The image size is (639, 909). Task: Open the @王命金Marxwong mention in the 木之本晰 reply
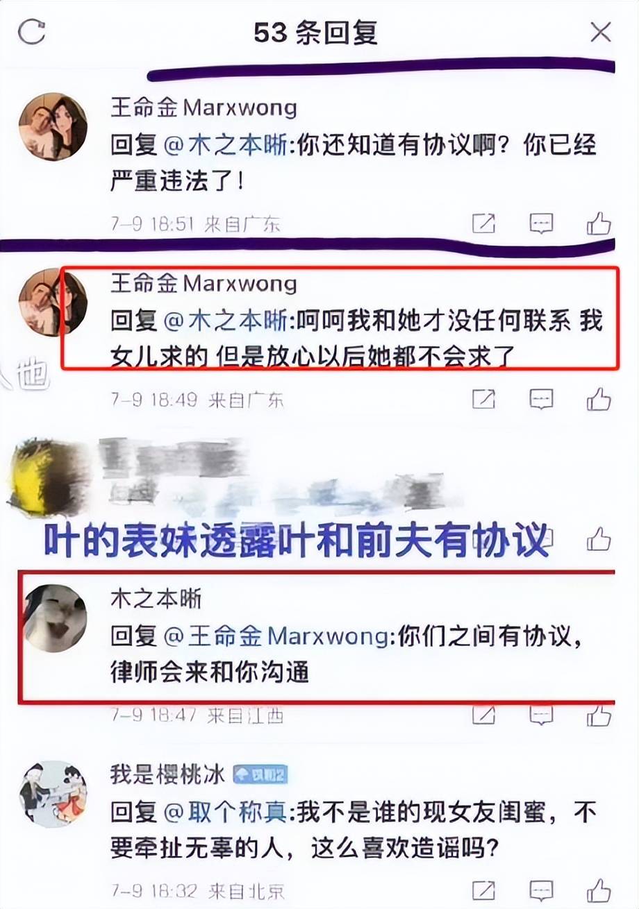click(276, 637)
